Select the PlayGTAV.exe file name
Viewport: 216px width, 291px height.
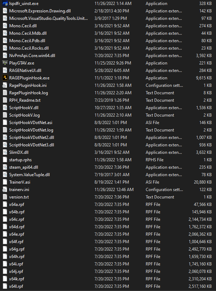(22, 63)
